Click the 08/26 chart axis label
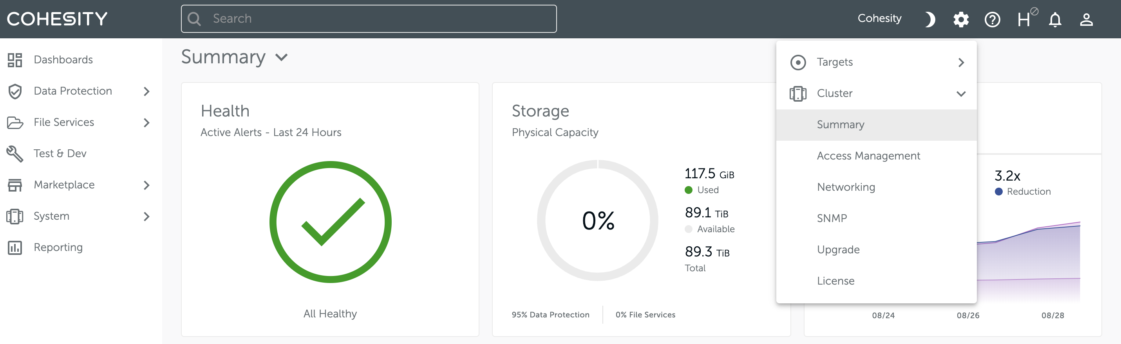Image resolution: width=1121 pixels, height=344 pixels. click(968, 316)
